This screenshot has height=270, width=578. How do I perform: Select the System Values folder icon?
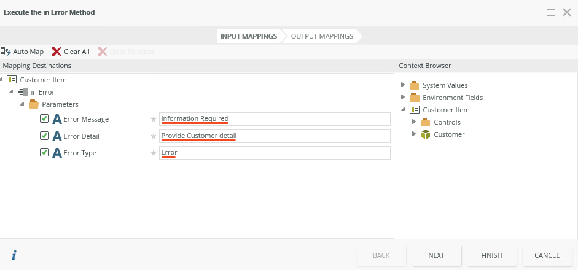click(x=415, y=85)
